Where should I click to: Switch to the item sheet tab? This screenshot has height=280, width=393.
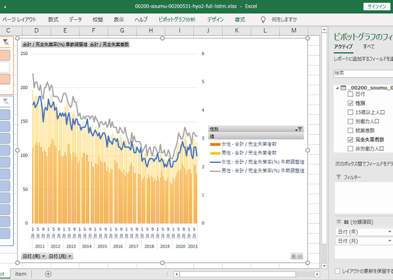tap(20, 274)
